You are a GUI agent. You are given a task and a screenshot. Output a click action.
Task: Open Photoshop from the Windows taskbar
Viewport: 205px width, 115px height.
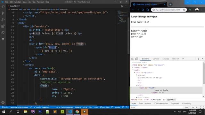click(40, 112)
